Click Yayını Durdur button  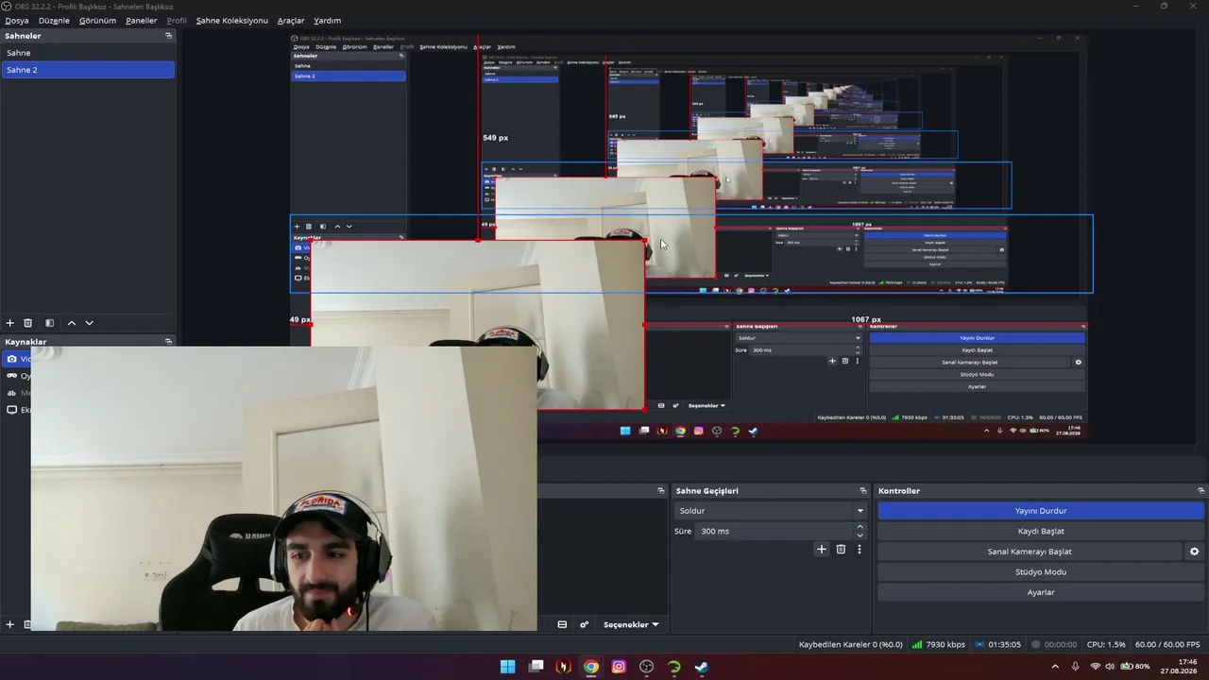1041,511
